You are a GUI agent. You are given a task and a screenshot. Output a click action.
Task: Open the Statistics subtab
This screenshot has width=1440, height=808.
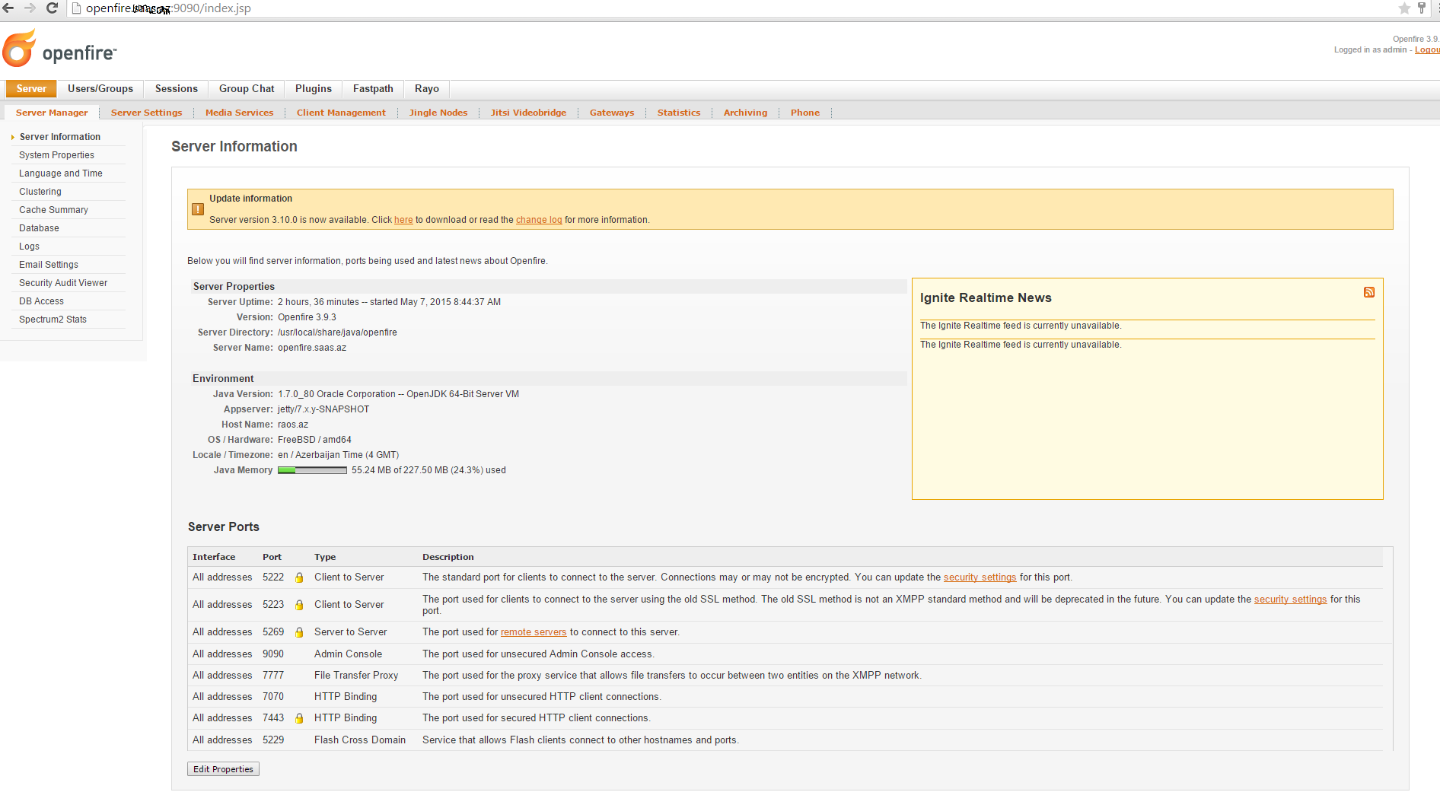[679, 113]
